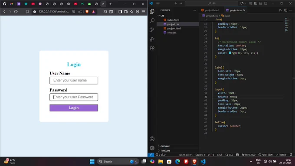Expand the OUTLINE section
This screenshot has width=295, height=166.
pyautogui.click(x=165, y=146)
